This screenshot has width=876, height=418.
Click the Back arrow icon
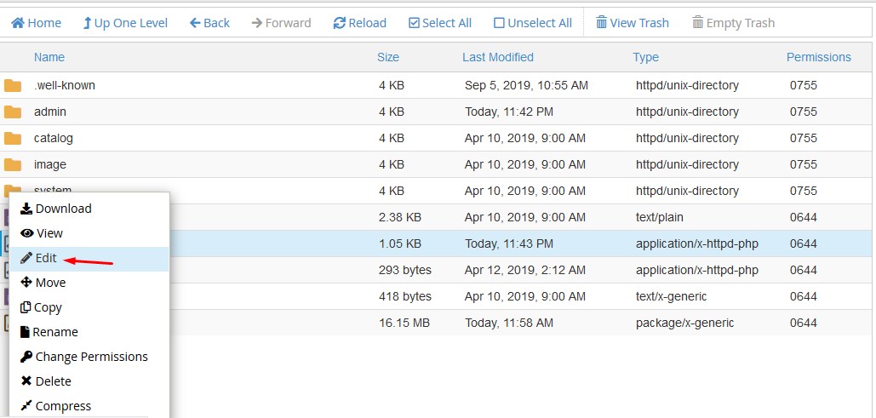point(195,23)
